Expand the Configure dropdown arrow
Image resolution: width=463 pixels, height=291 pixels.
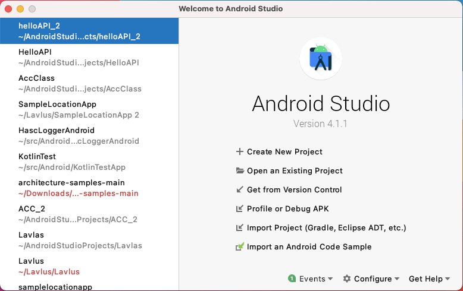tap(396, 279)
